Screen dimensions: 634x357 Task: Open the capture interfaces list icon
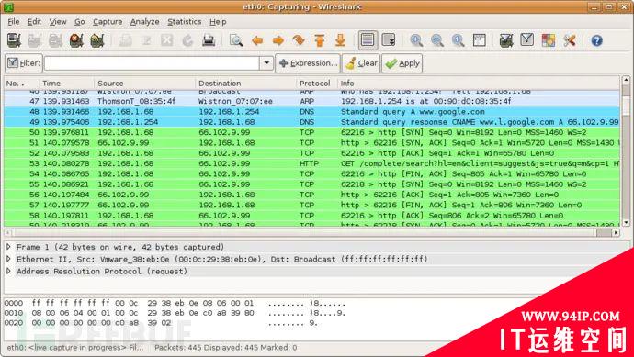click(x=14, y=40)
